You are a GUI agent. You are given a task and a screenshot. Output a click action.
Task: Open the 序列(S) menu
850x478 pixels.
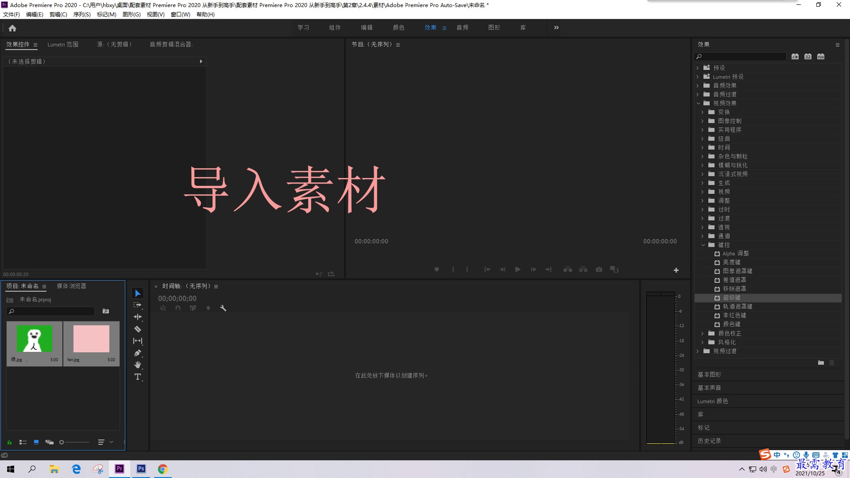[x=82, y=15]
